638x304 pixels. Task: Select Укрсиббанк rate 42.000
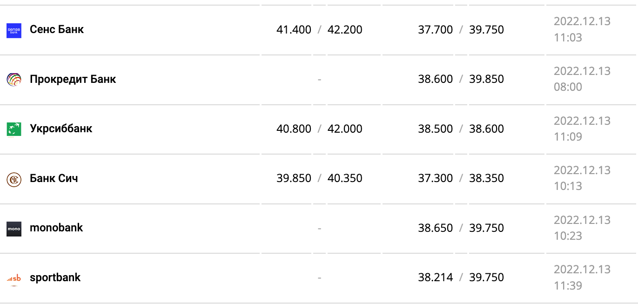(345, 129)
